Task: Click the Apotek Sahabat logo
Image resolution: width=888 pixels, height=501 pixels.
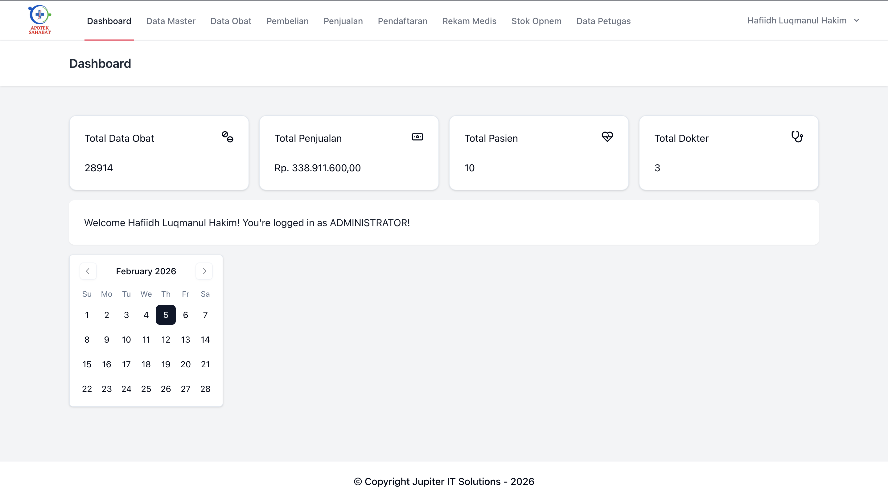Action: pyautogui.click(x=40, y=20)
